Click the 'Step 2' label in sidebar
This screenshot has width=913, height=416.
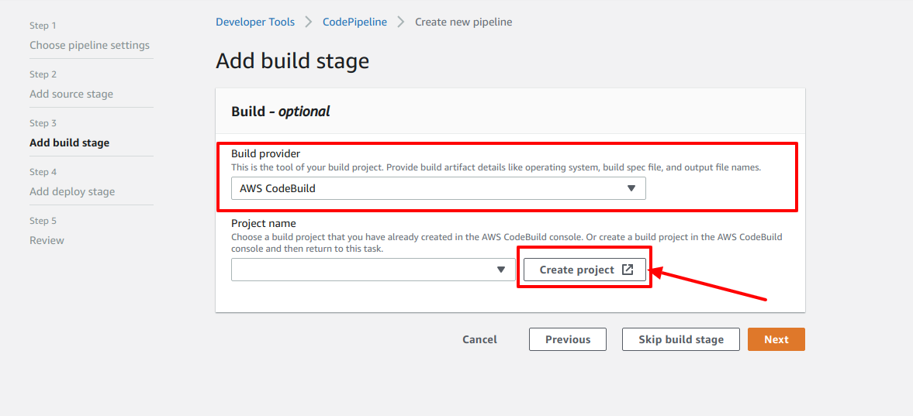pyautogui.click(x=43, y=74)
